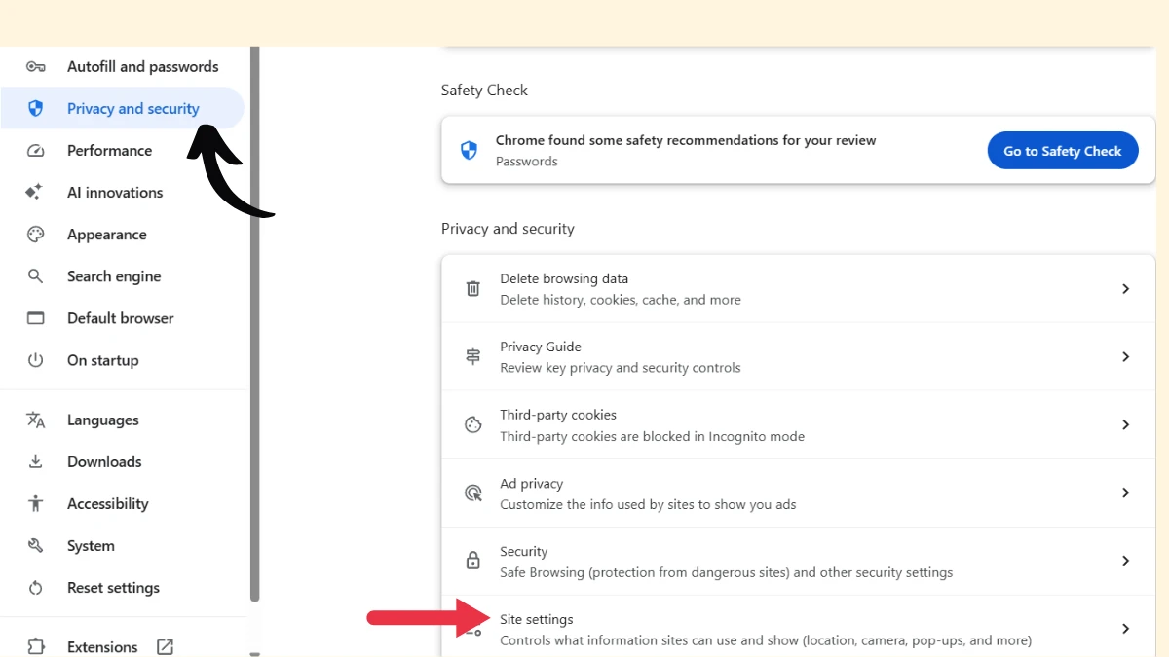
Task: Click the Extensions external link icon
Action: (165, 646)
